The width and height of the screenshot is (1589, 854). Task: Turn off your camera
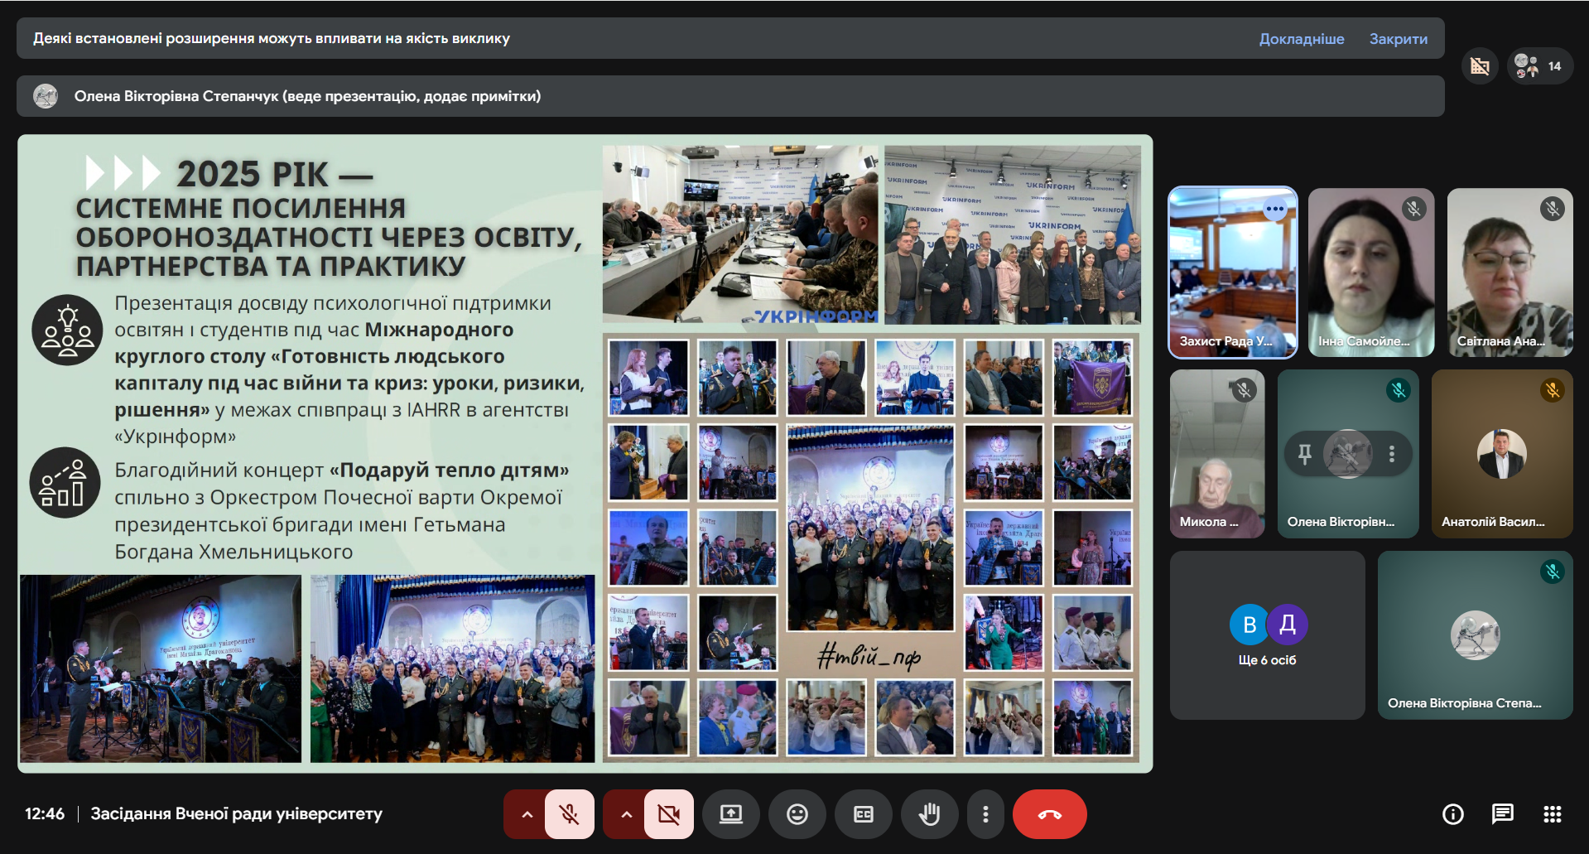668,814
